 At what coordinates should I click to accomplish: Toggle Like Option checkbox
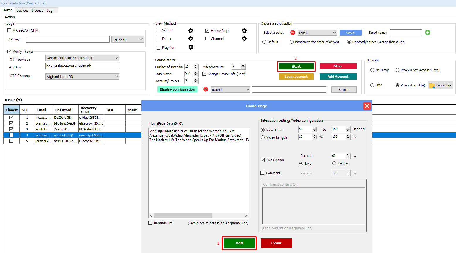tap(262, 160)
